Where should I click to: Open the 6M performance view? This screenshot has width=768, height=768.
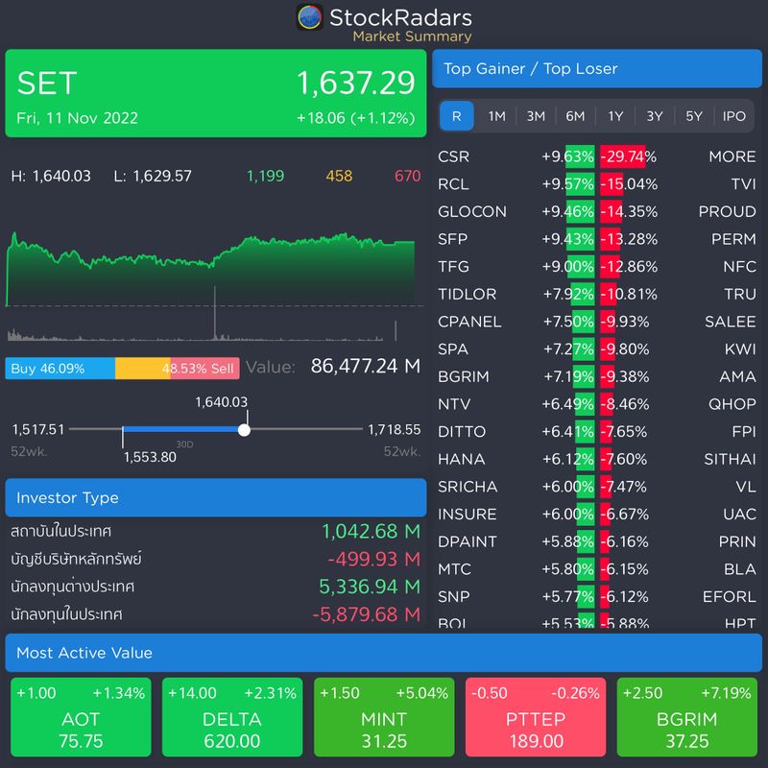click(575, 116)
